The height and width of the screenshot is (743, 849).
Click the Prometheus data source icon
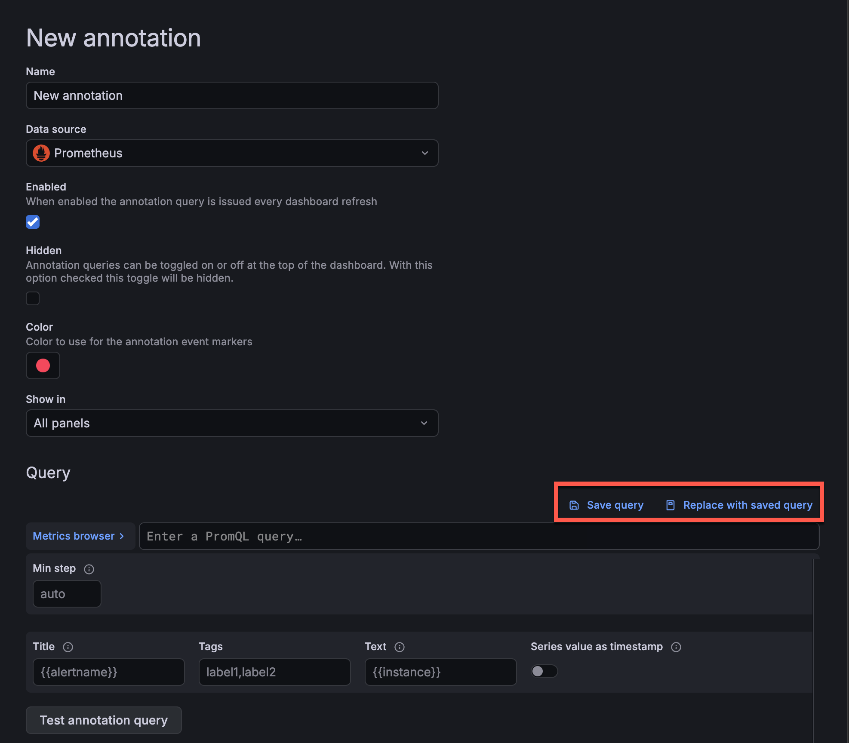click(41, 153)
